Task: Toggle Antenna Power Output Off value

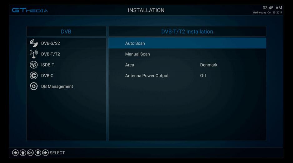Action: click(203, 76)
